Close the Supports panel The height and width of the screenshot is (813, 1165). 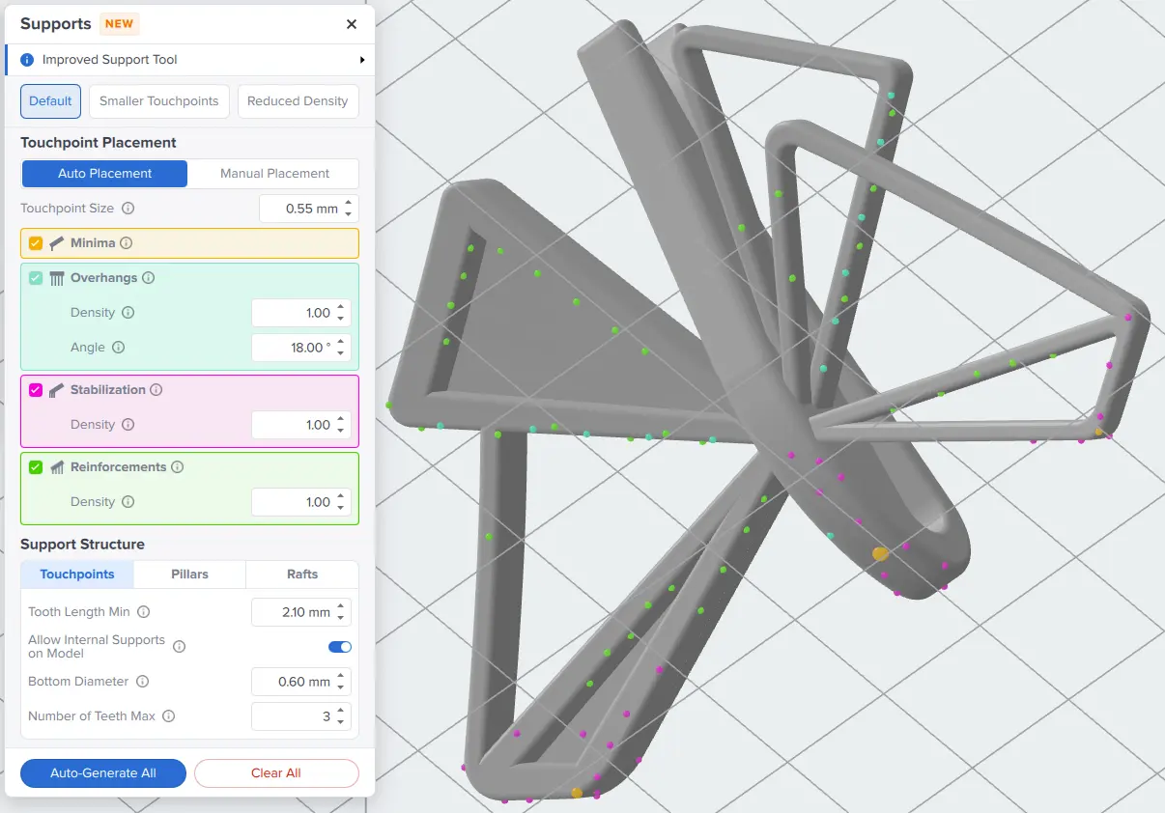click(352, 24)
